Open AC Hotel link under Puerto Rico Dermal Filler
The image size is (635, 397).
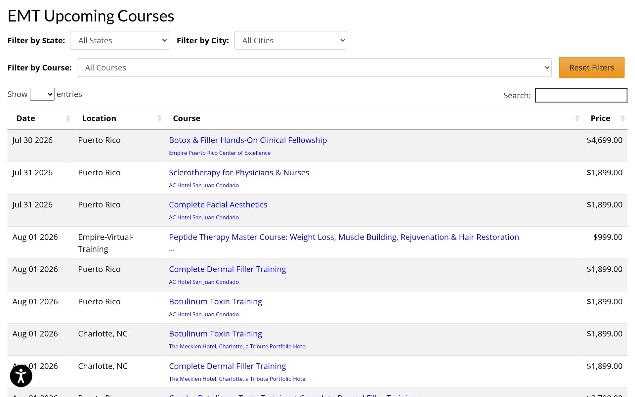click(204, 282)
